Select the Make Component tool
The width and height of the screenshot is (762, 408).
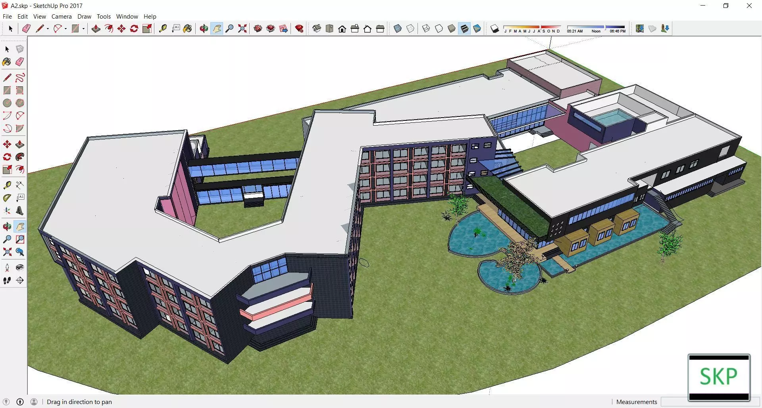[x=20, y=49]
